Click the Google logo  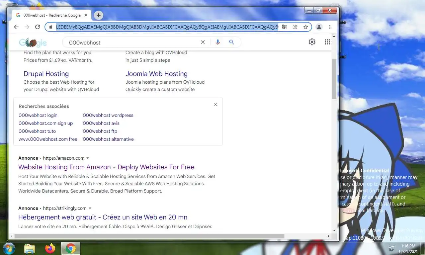coord(33,42)
